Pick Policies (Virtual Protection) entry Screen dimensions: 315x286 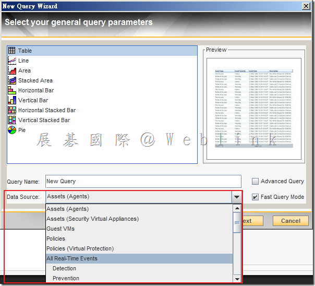(80, 248)
